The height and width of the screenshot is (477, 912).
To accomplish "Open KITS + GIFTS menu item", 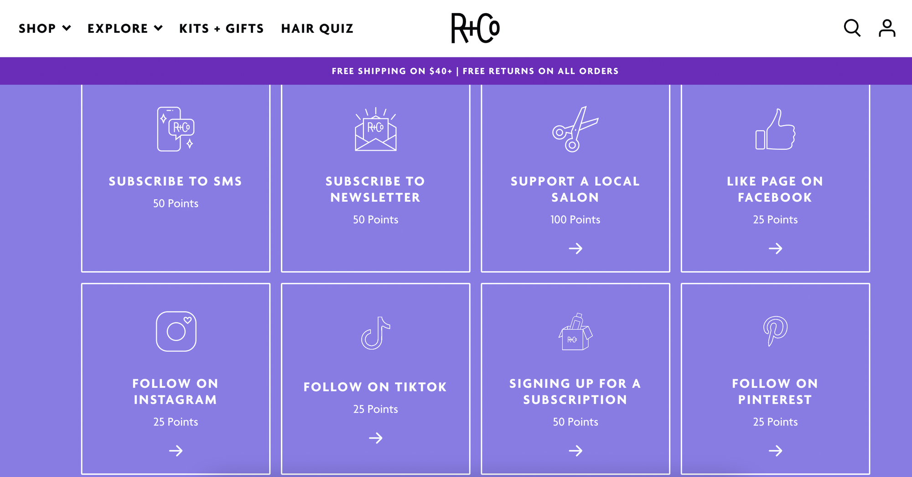I will click(221, 28).
